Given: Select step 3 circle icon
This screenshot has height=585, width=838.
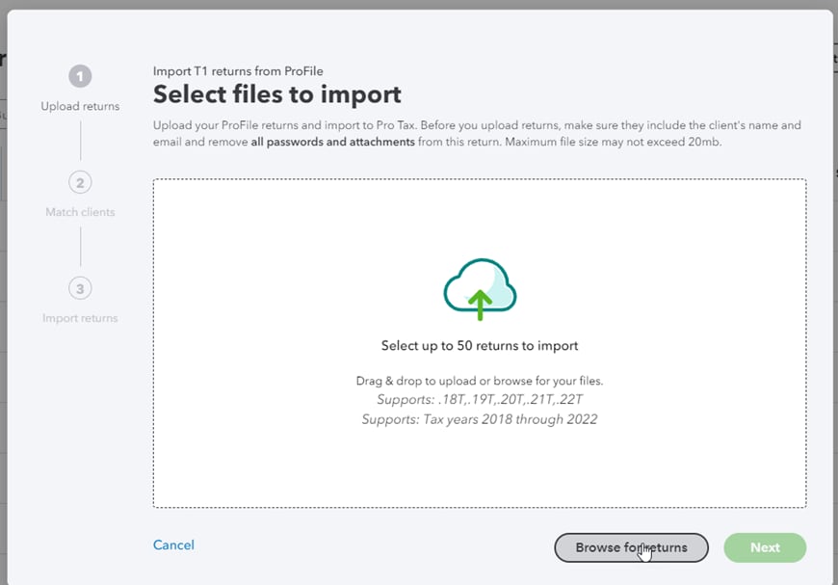Looking at the screenshot, I should pos(80,289).
